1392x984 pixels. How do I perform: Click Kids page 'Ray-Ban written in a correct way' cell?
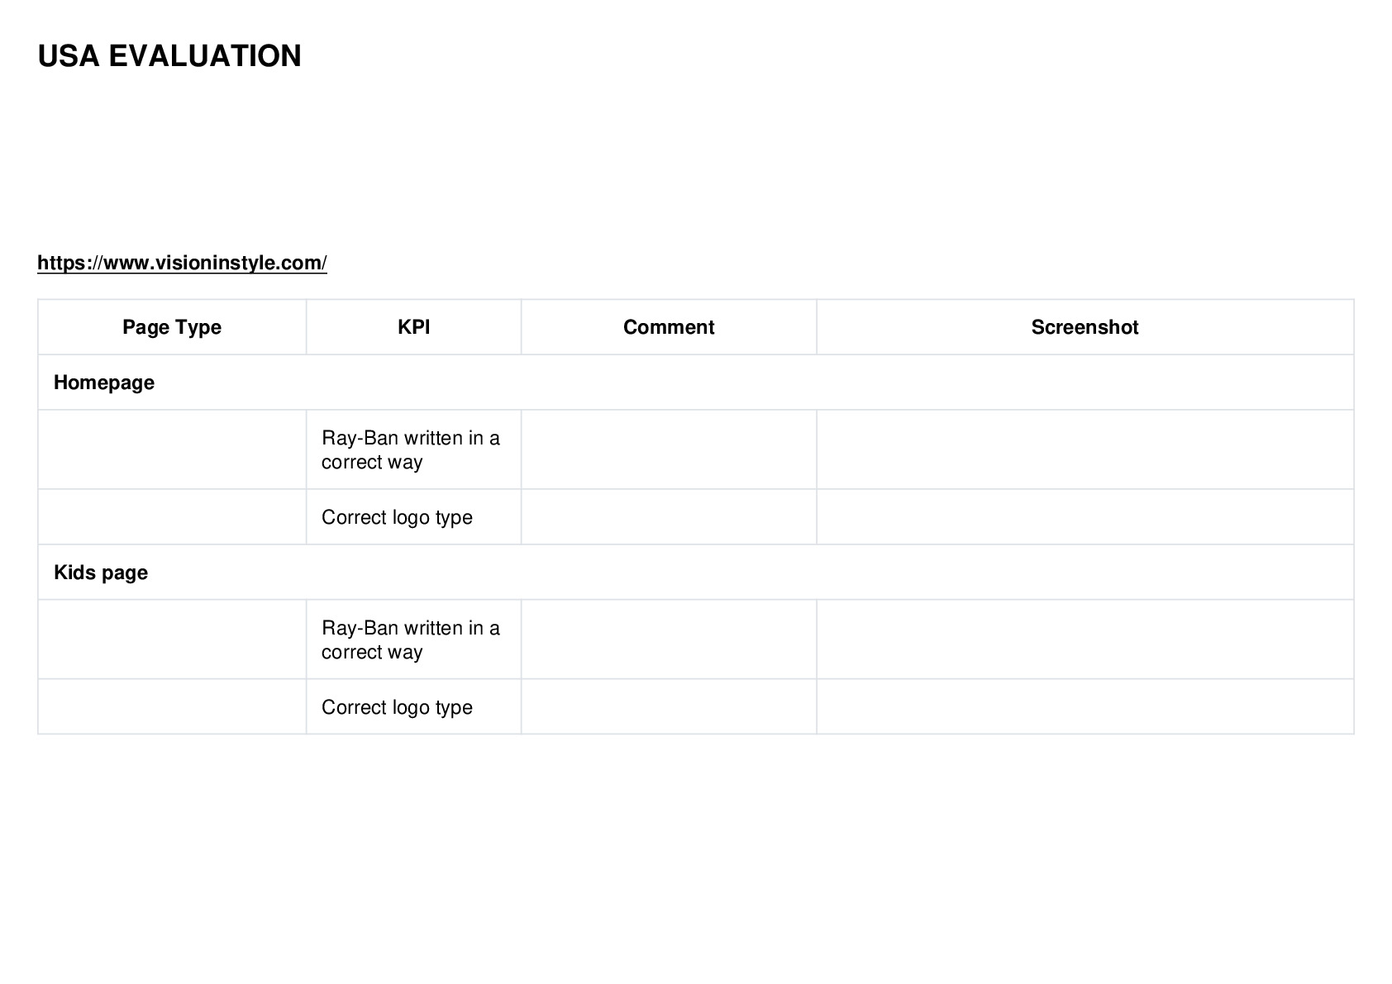pyautogui.click(x=413, y=639)
